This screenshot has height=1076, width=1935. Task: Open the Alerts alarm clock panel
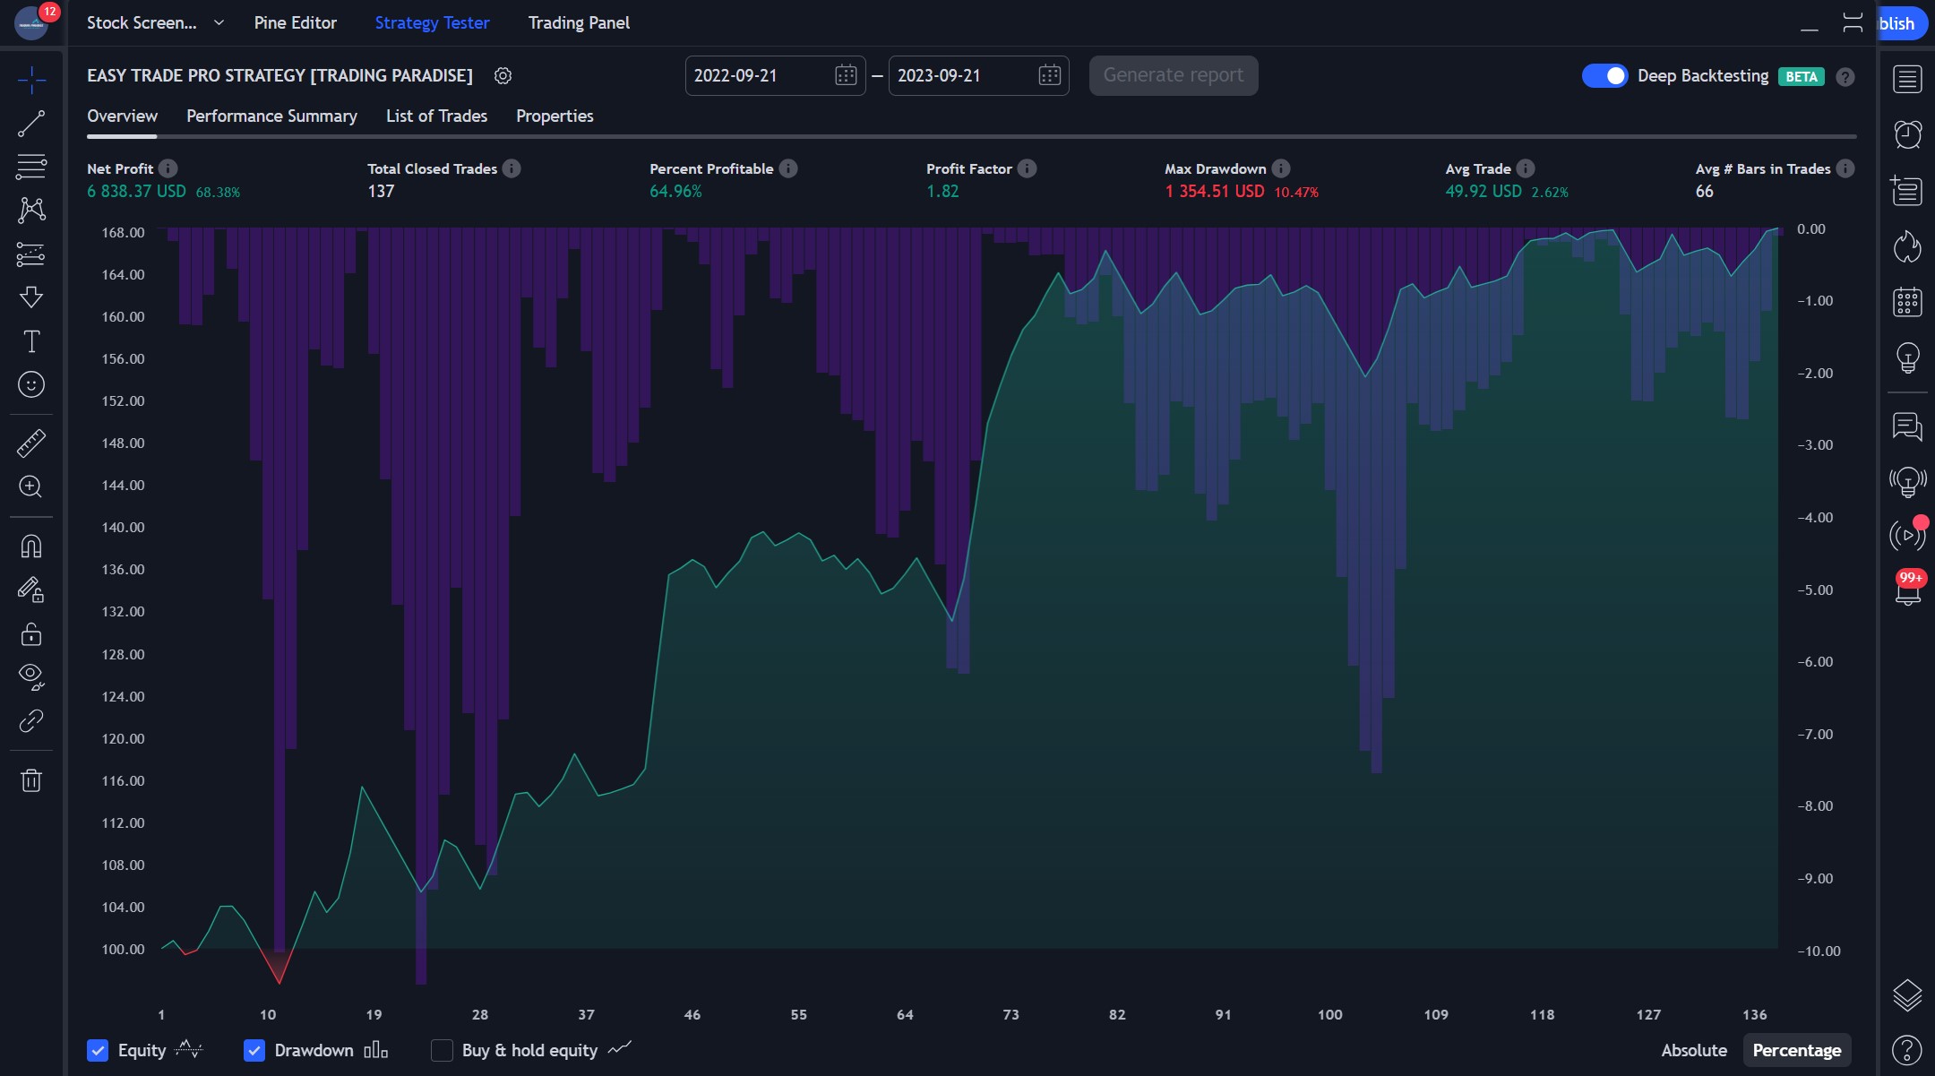(1907, 134)
